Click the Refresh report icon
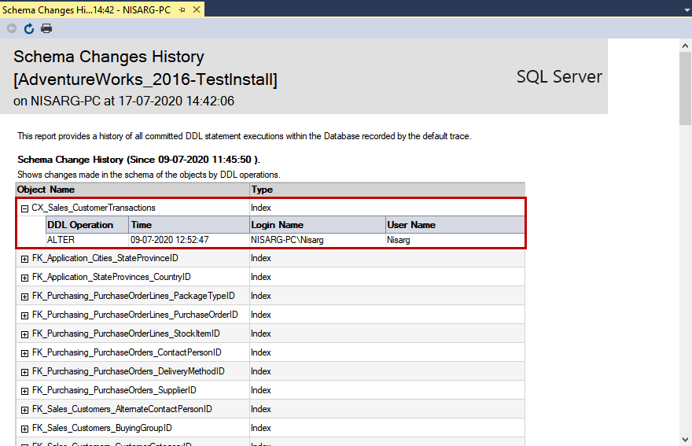This screenshot has width=692, height=446. click(x=29, y=28)
